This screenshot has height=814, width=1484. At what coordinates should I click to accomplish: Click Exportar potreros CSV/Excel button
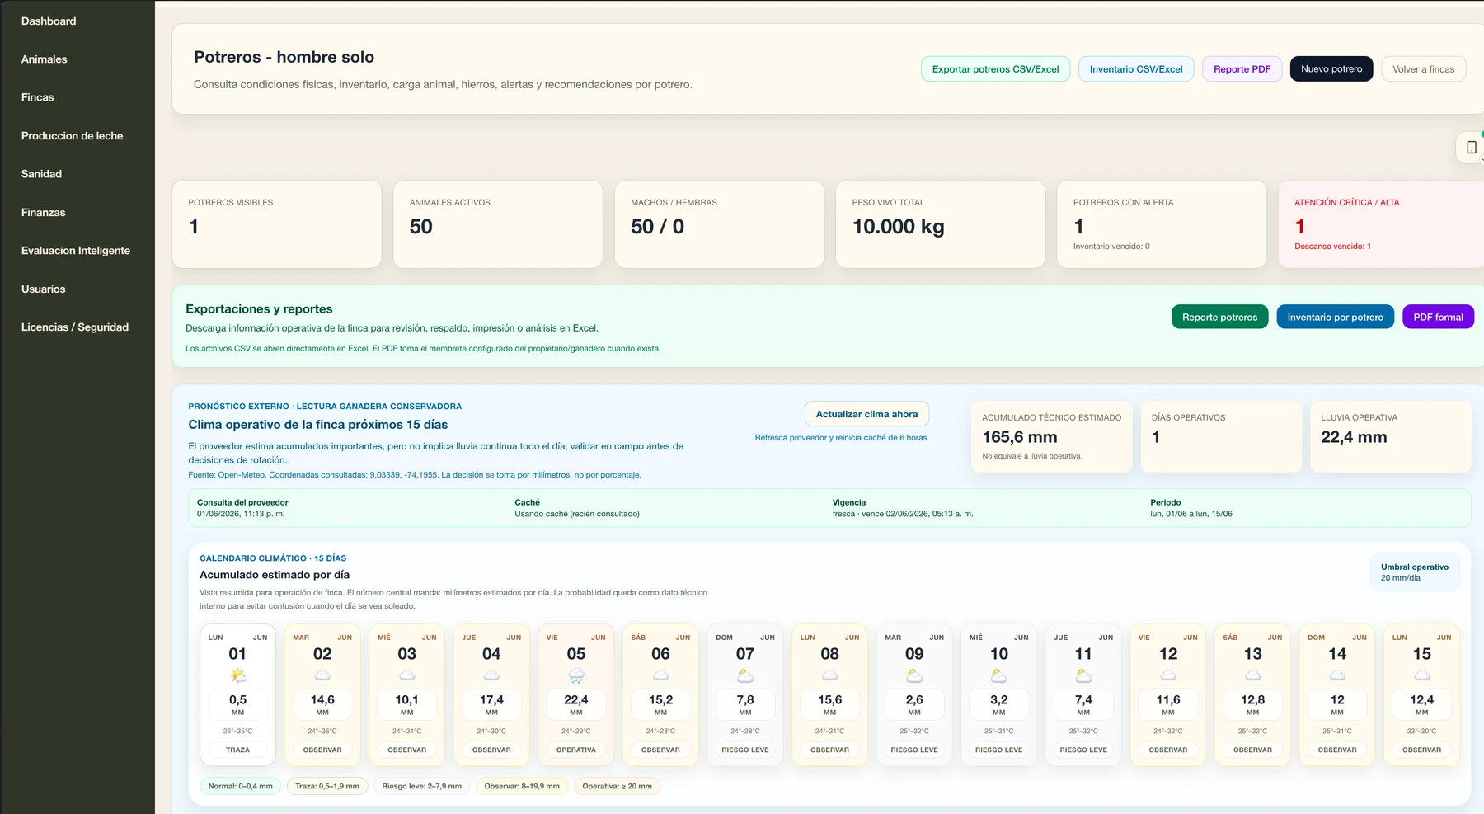[995, 69]
